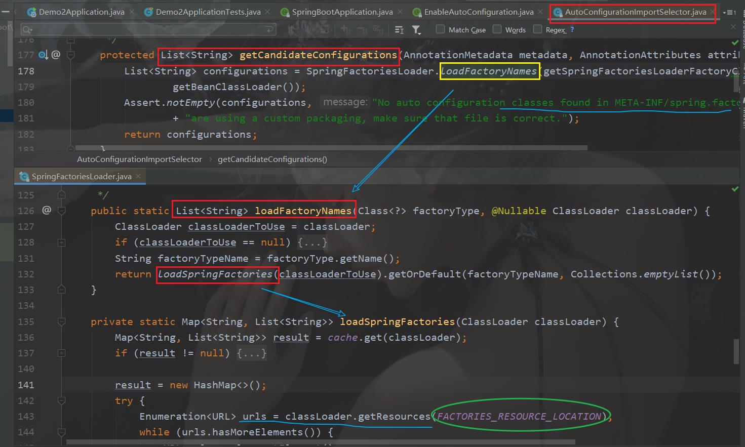Switch to Demo2Application.java tab
The image size is (745, 447).
coord(81,12)
